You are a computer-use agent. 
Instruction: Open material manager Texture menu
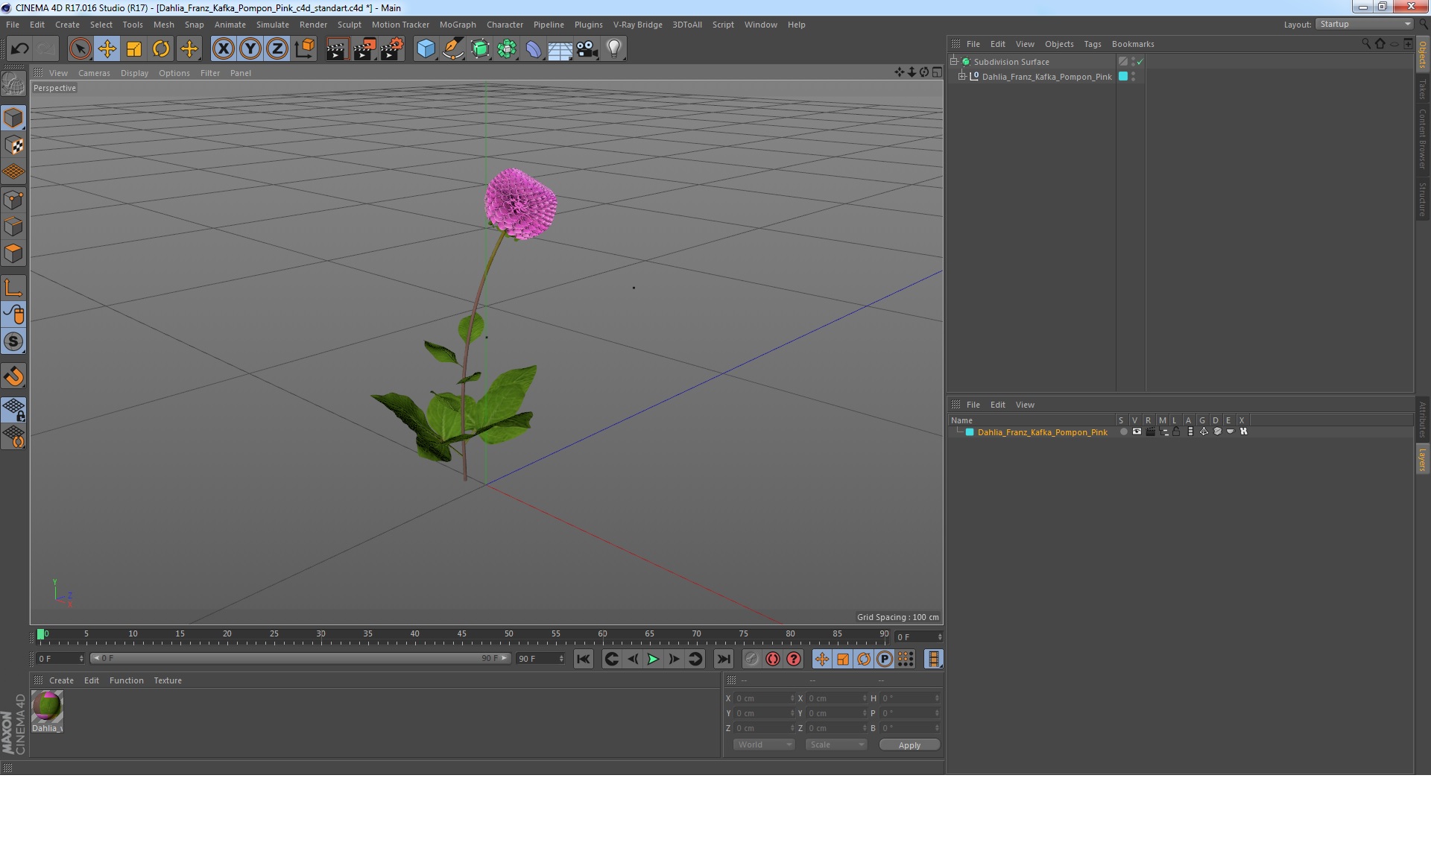(x=168, y=680)
